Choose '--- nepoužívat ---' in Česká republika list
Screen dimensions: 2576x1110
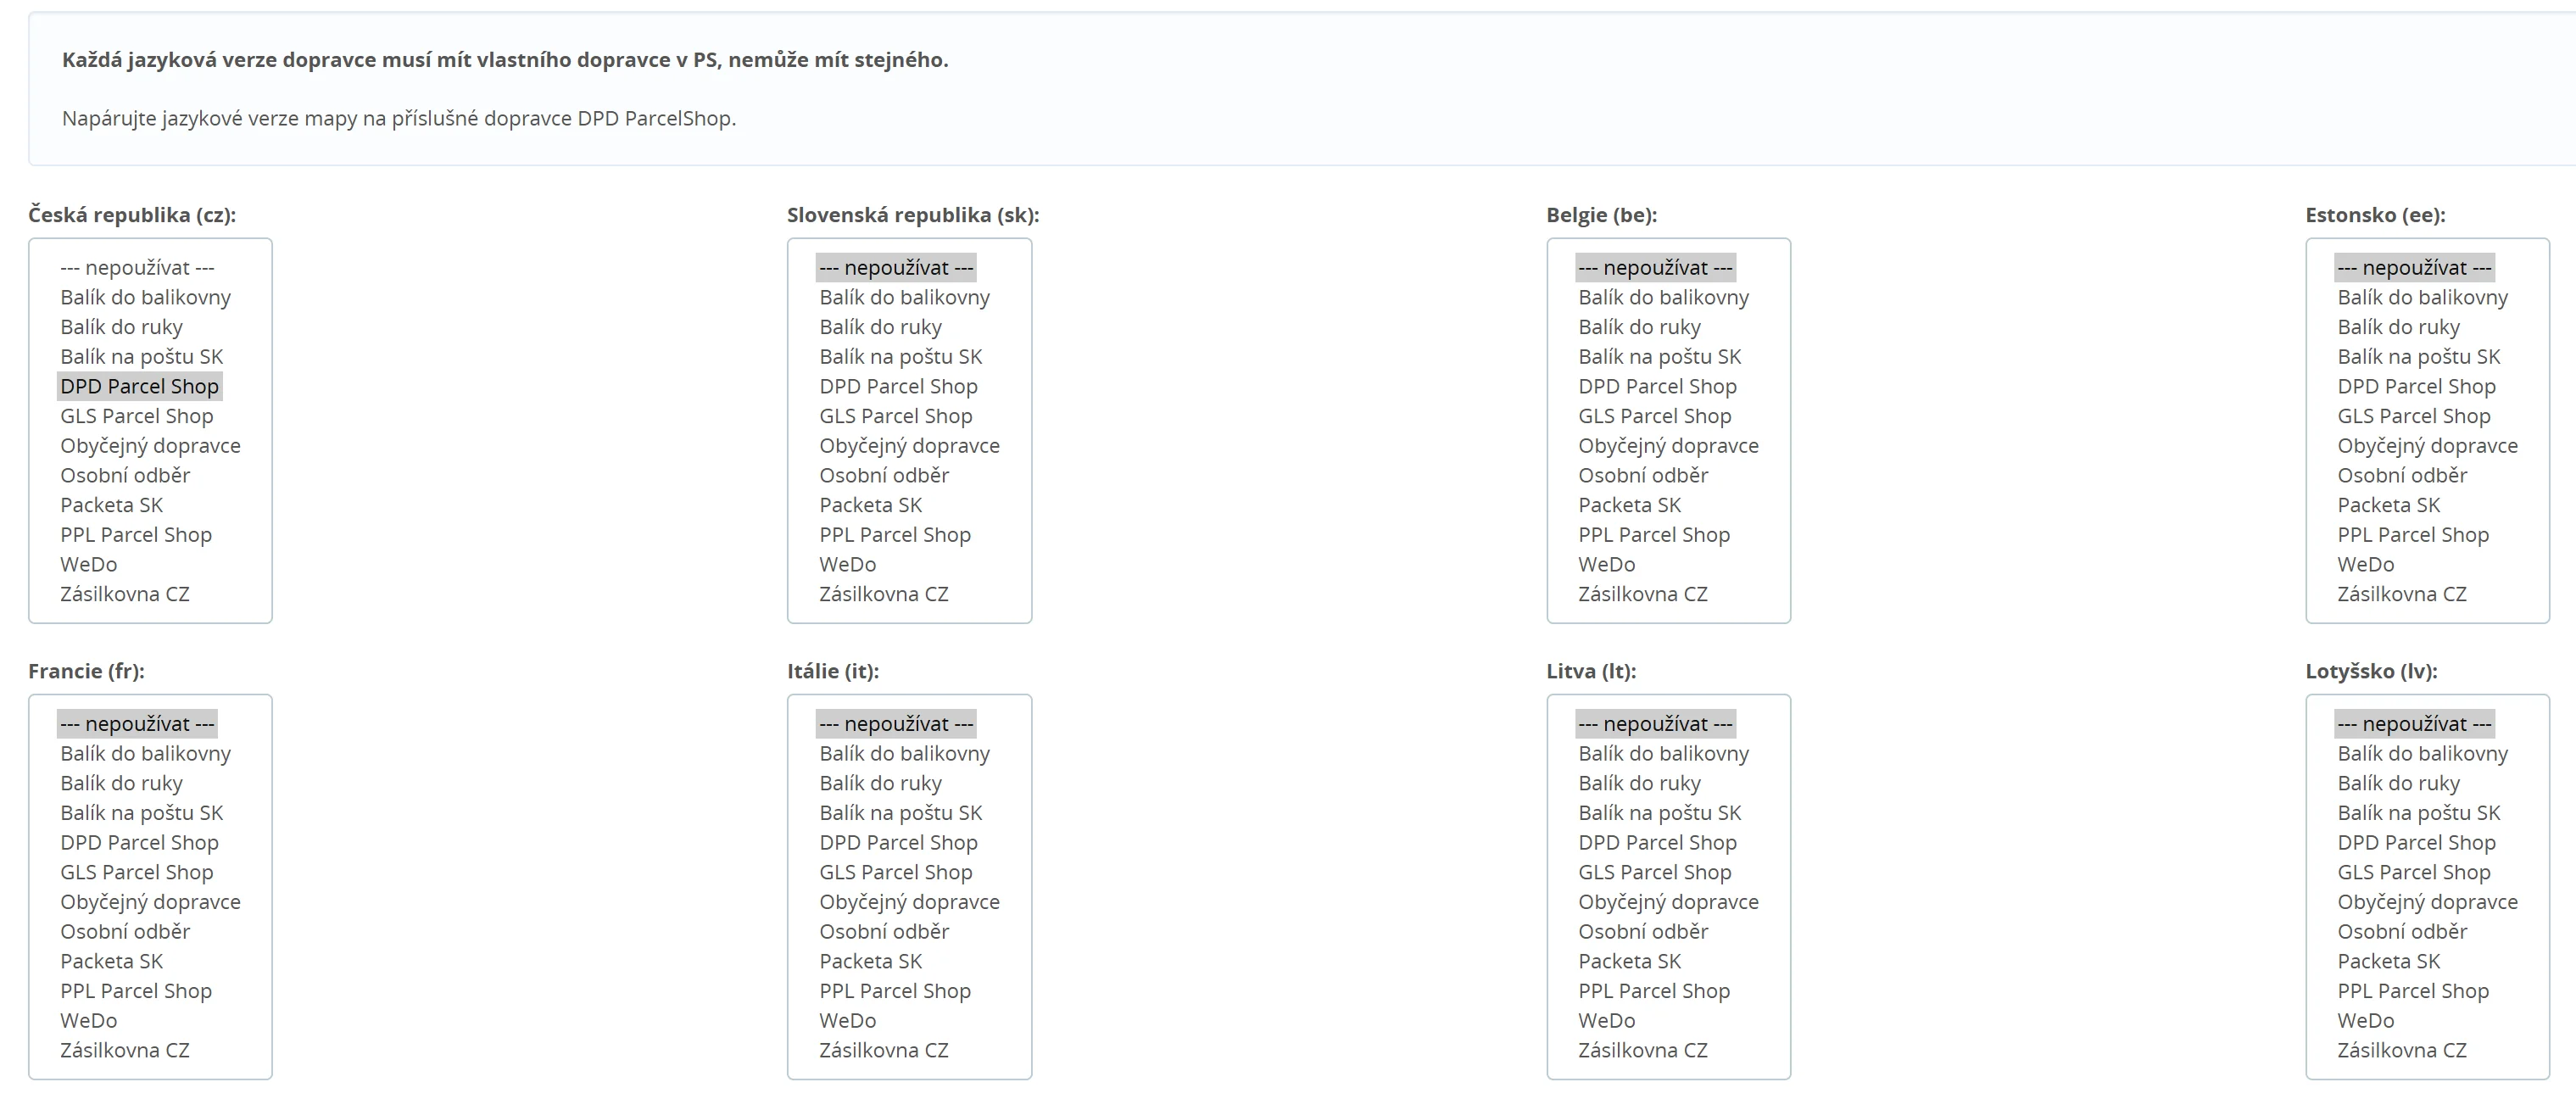137,268
